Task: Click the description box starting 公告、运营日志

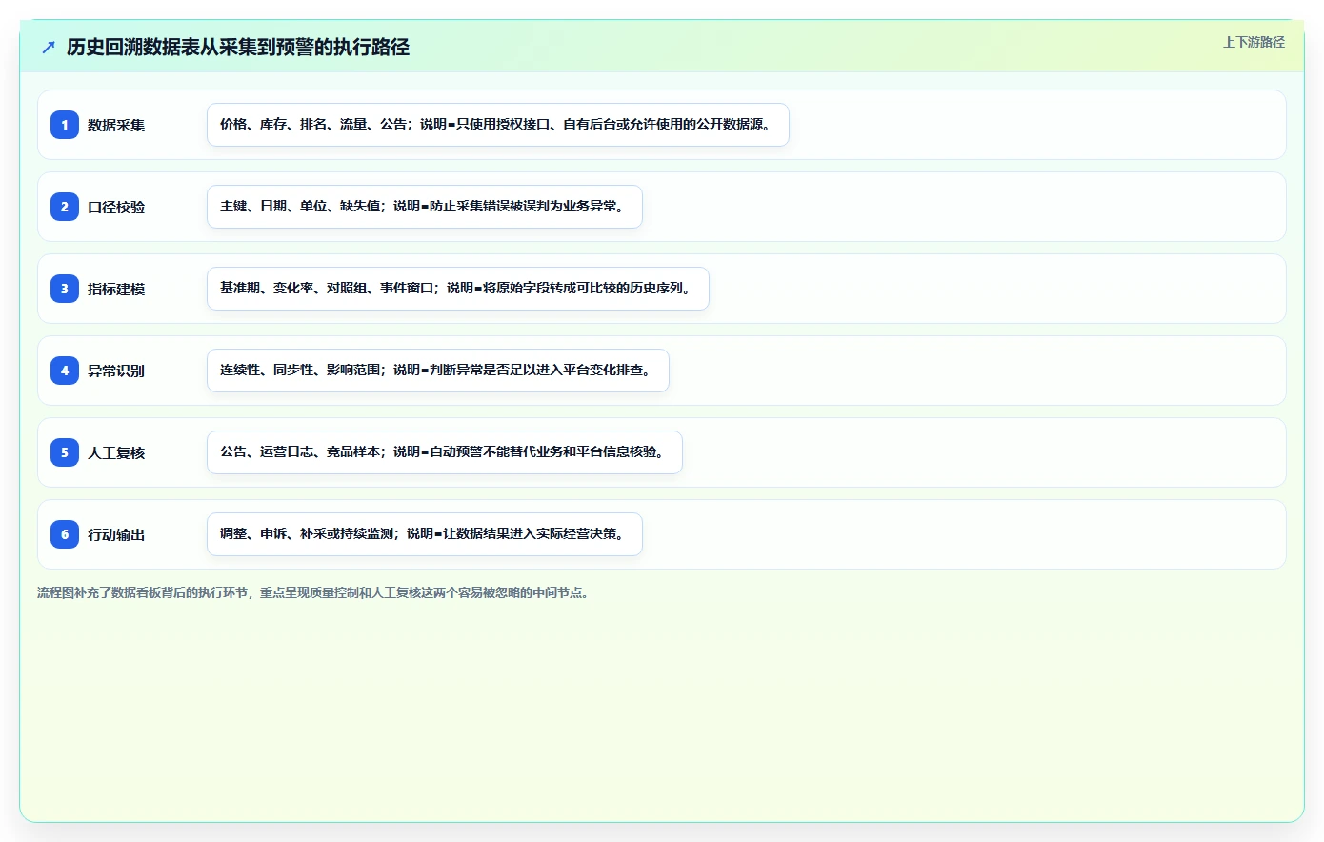Action: point(445,452)
